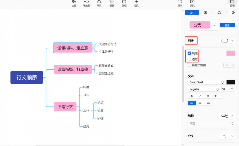This screenshot has height=146, width=239.
Task: Select the 层层递进式 subtopic
Action: click(x=106, y=73)
